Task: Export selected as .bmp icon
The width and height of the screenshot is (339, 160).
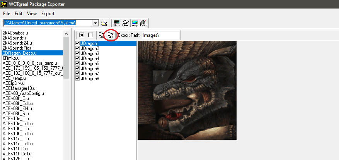Action: [x=101, y=35]
